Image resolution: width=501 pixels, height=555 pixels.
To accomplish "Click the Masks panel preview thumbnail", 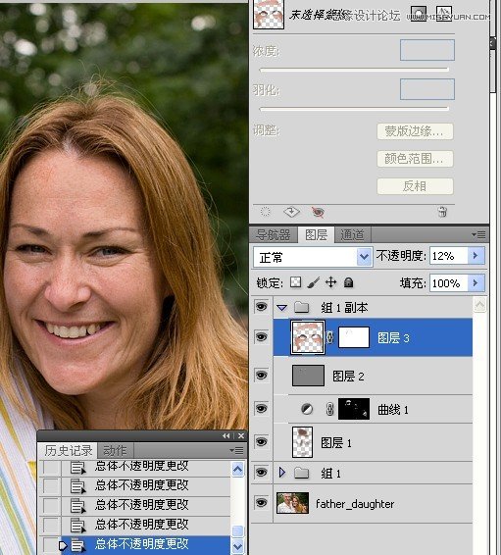I will pyautogui.click(x=269, y=14).
